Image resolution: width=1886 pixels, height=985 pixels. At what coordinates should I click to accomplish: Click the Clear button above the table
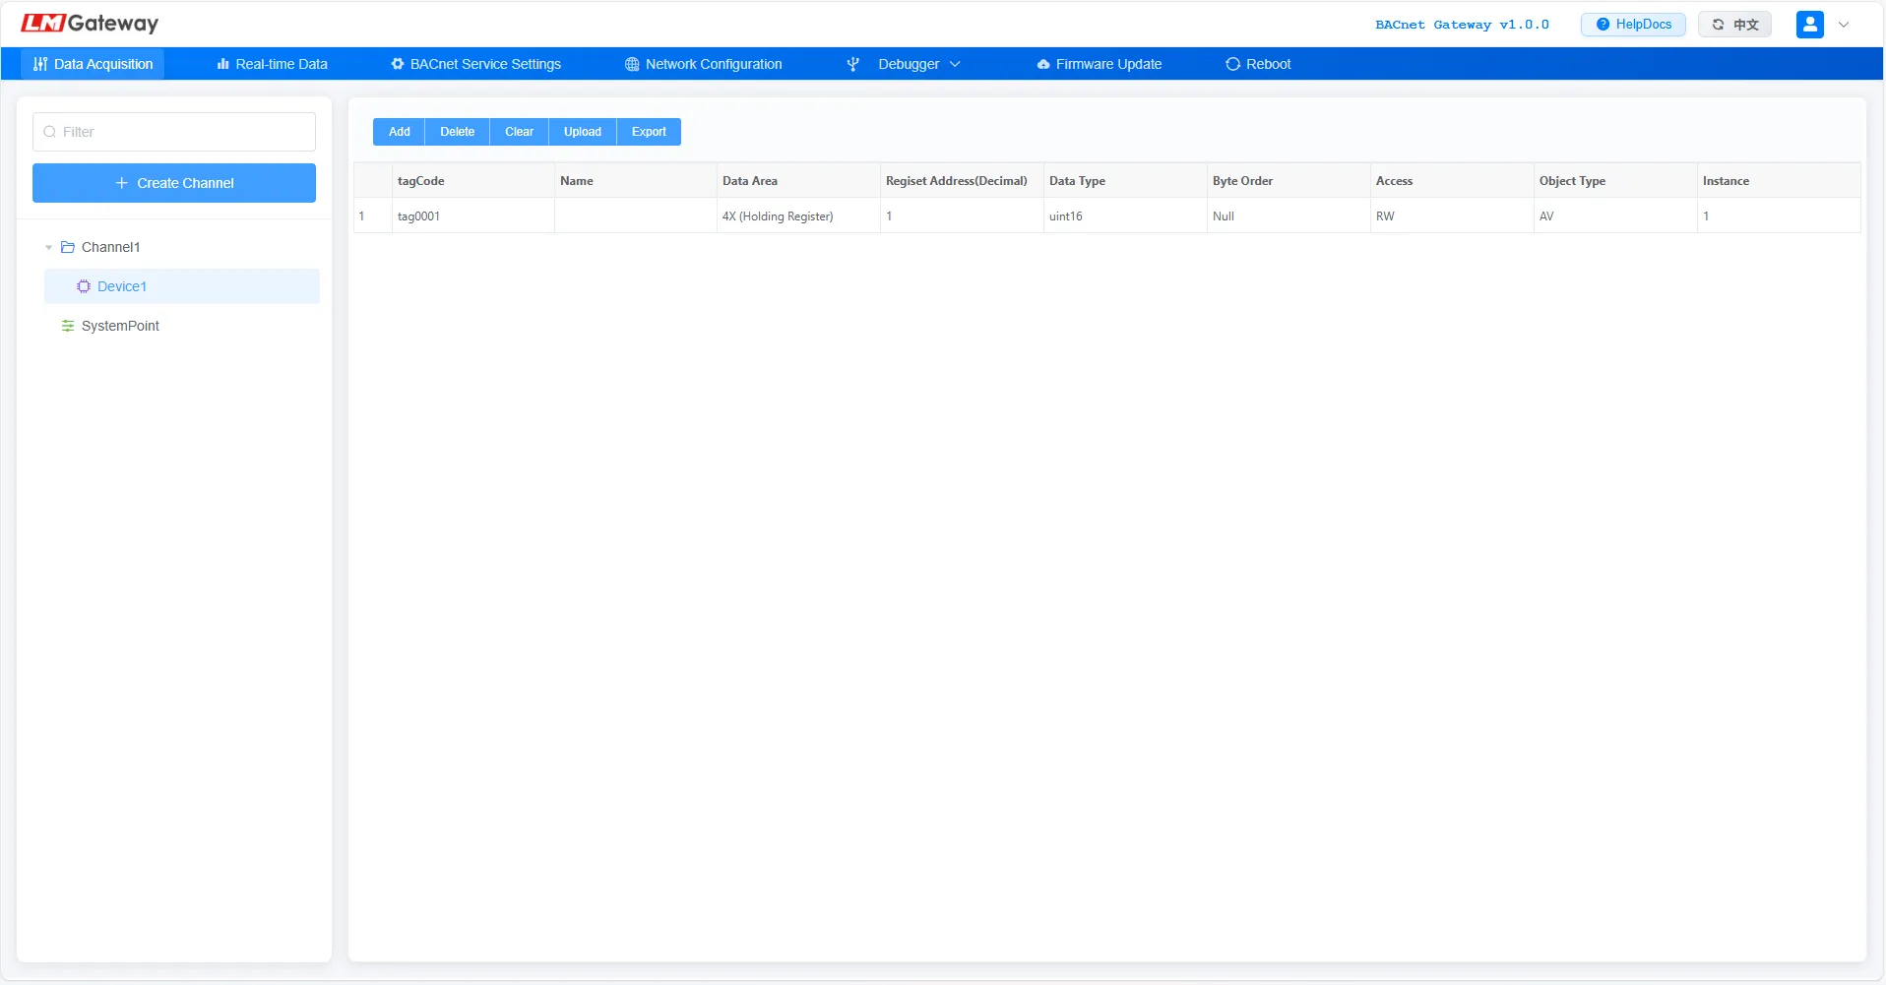(519, 131)
